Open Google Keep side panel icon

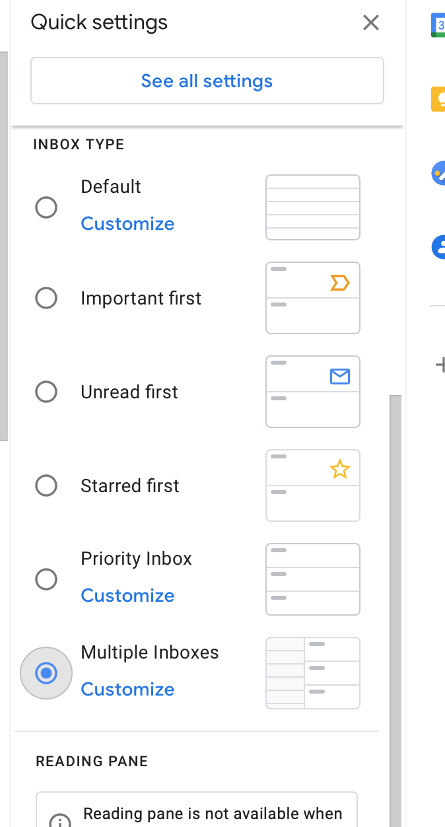coord(438,99)
